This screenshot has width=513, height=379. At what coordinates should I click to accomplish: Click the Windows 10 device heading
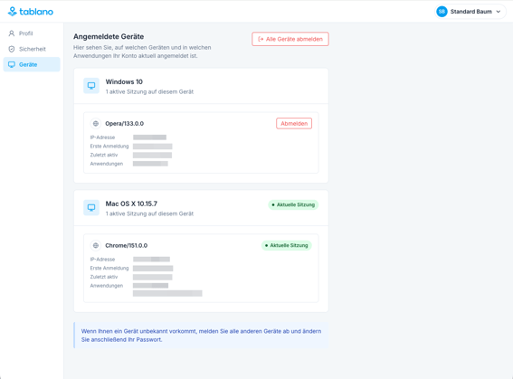[x=124, y=81]
